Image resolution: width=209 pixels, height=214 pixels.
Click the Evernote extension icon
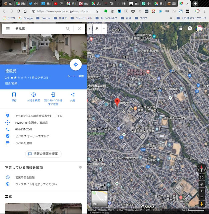coord(106,11)
